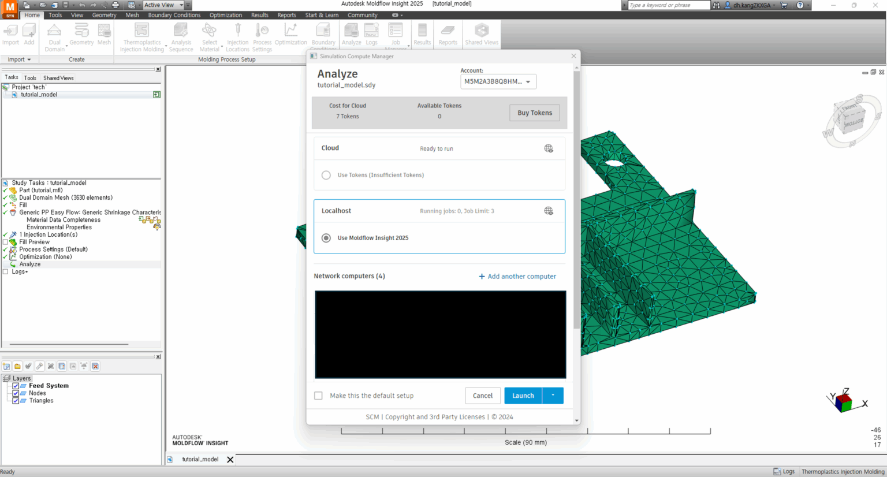This screenshot has width=887, height=477.
Task: Switch to the Shared Views panel tab
Action: point(58,78)
